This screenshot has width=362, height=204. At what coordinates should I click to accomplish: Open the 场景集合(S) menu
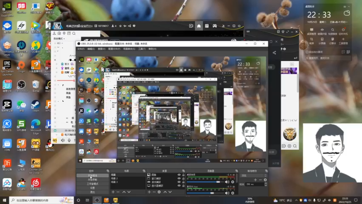coord(129,49)
